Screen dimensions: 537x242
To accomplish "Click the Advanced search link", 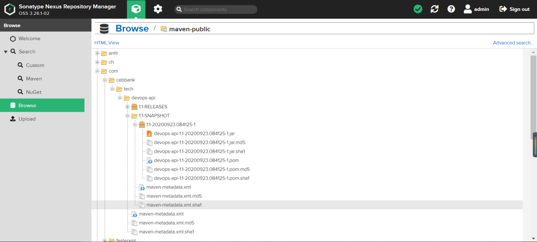I will coord(513,43).
